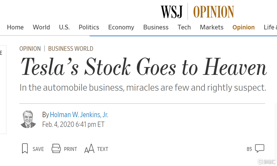Click the 85 comments count
The height and width of the screenshot is (166, 277).
point(249,149)
